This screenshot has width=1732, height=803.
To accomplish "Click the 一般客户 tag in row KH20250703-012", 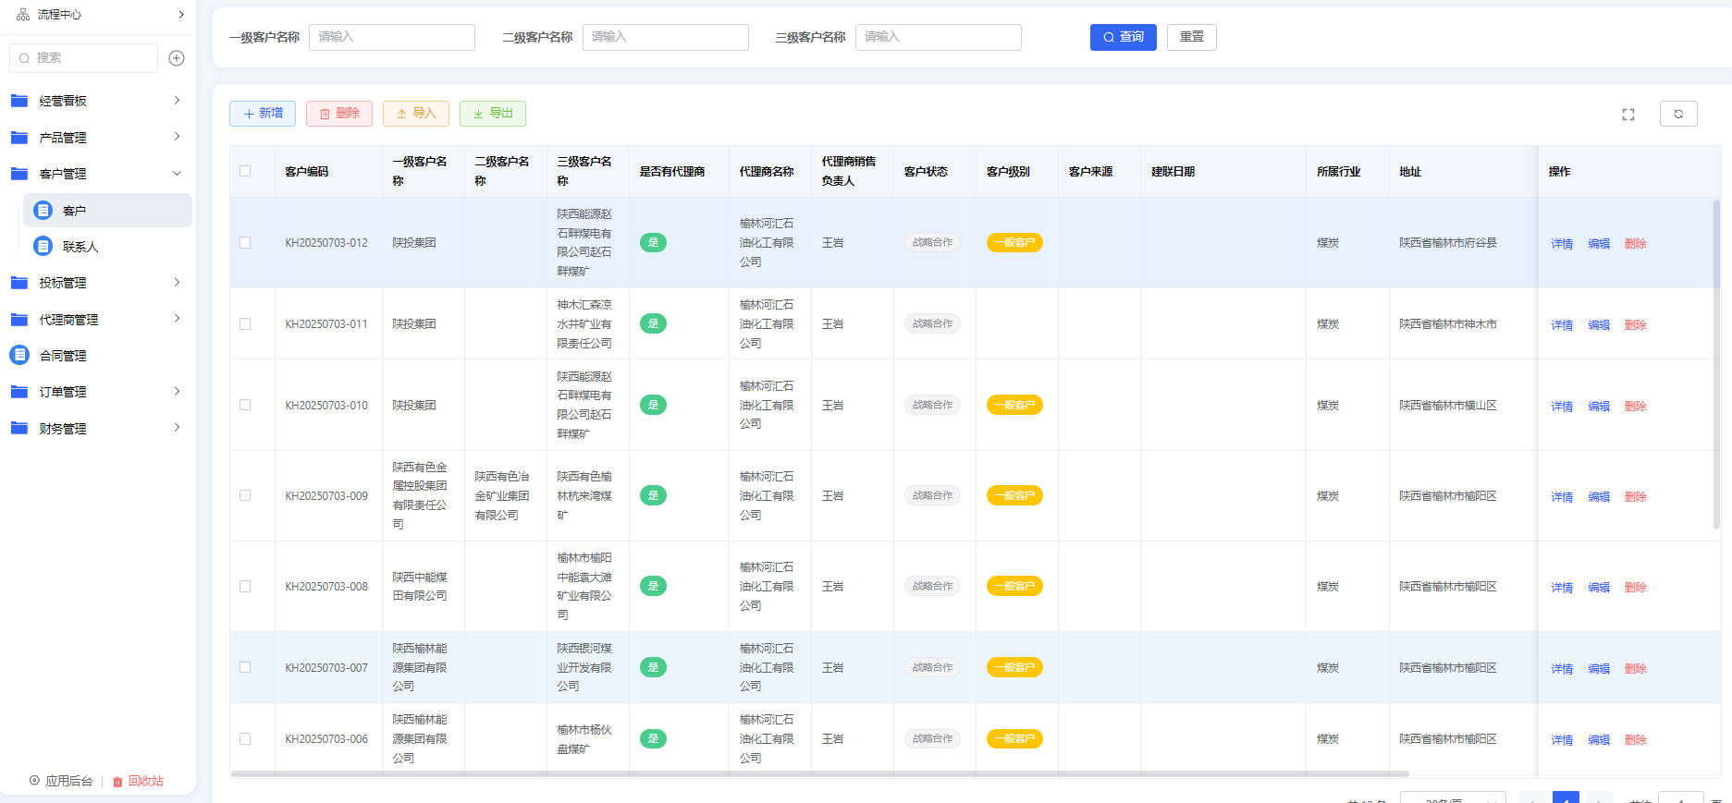I will tap(1014, 243).
